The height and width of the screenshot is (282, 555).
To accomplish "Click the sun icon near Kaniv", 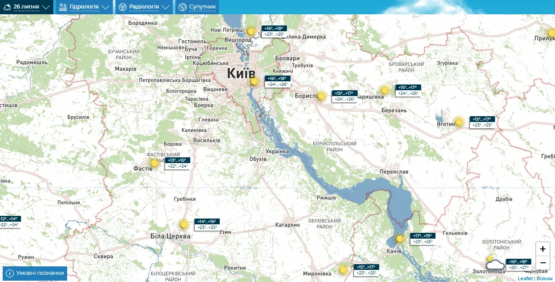I will 400,239.
